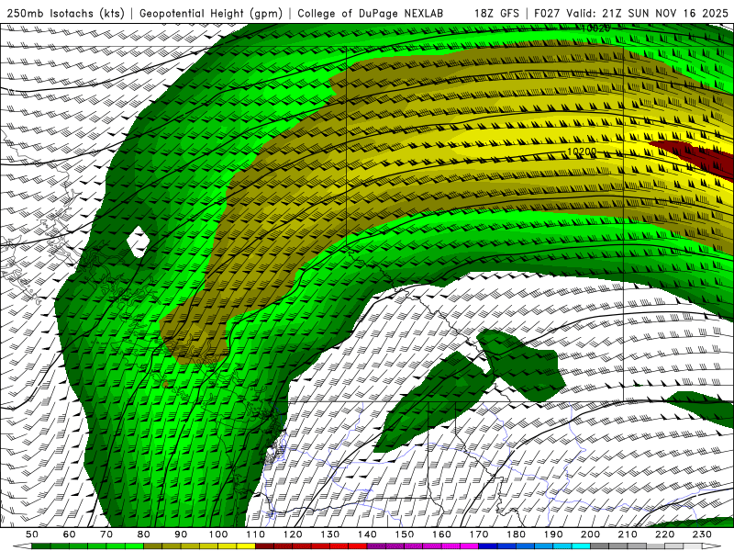Click the '250mb Isotachs (kts)' title text
The image size is (734, 551).
(x=65, y=14)
